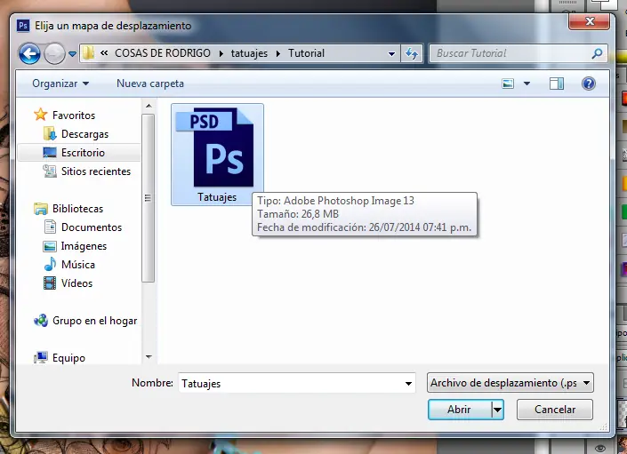Viewport: 627px width, 454px height.
Task: Close the displacement map dialog
Action: click(590, 21)
